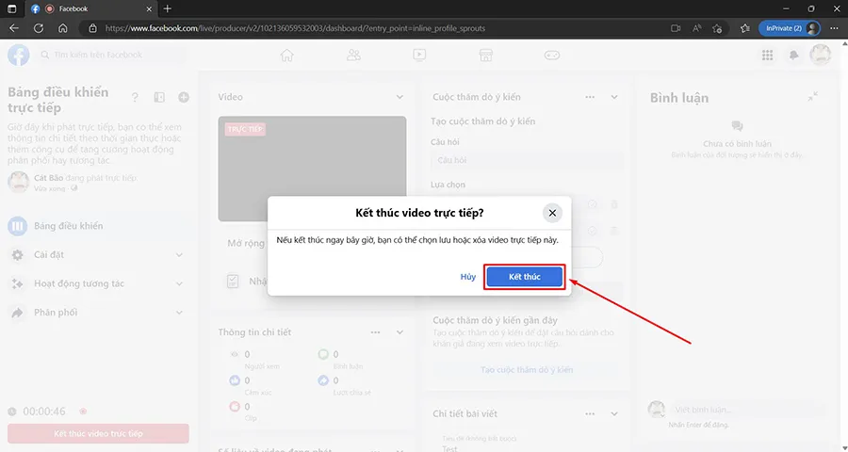Click the help question mark icon
The image size is (848, 452).
[x=135, y=97]
